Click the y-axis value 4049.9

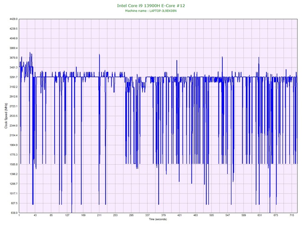coord(14,38)
